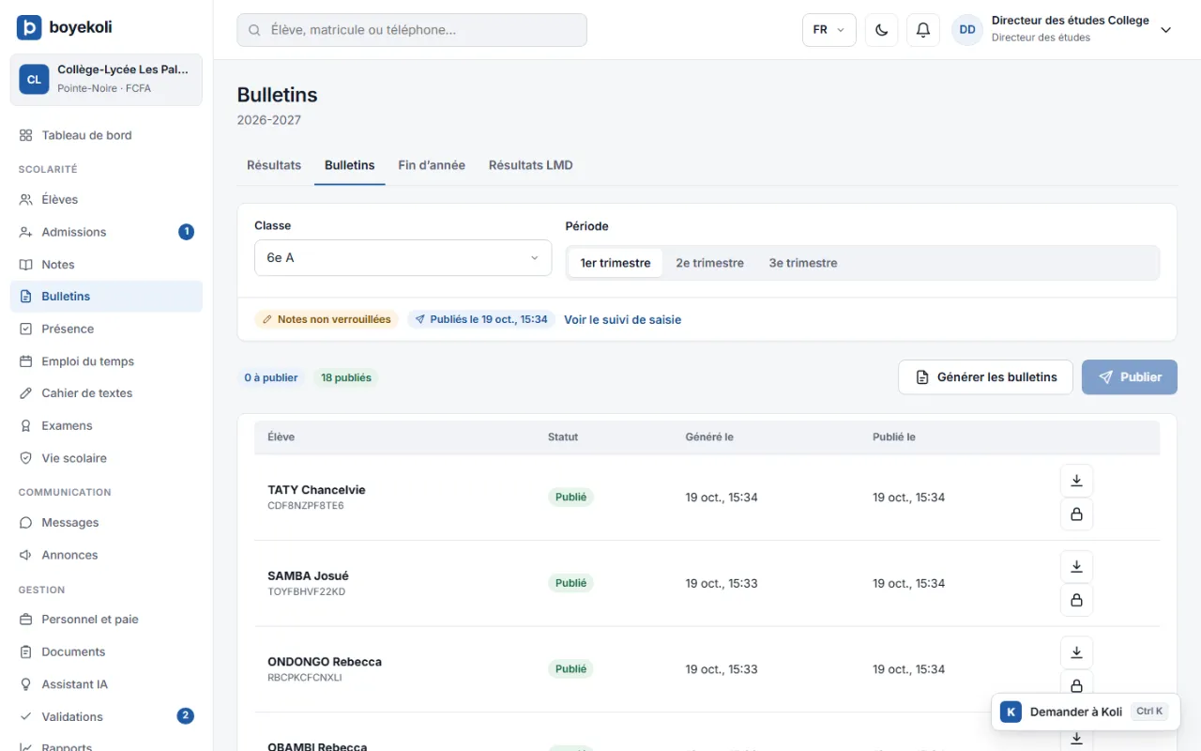Download ONDONGO Rebecca's bulletin
Viewport: 1201px width, 751px height.
coord(1076,652)
